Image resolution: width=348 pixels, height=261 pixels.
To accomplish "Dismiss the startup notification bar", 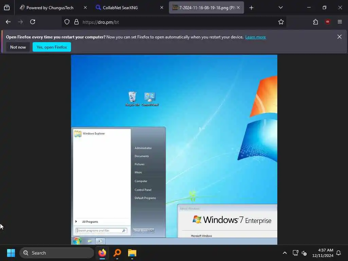I will point(340,37).
